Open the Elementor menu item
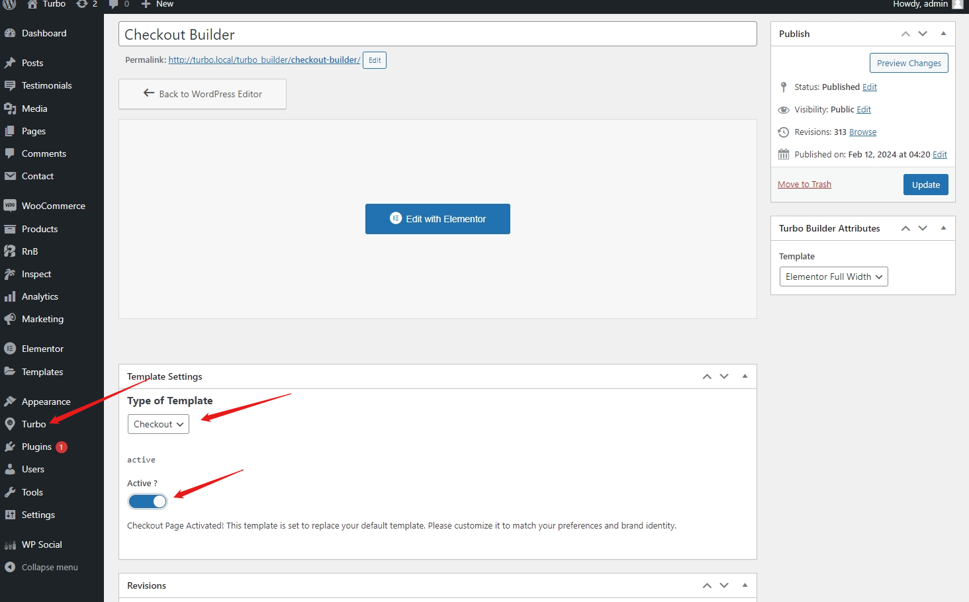 click(x=52, y=349)
